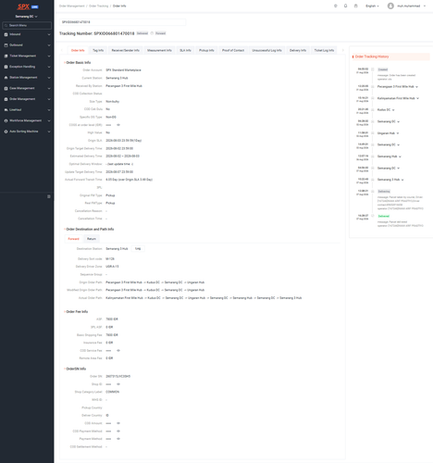This screenshot has width=433, height=463.
Task: Click the Case Management sidebar icon
Action: [x=6, y=89]
